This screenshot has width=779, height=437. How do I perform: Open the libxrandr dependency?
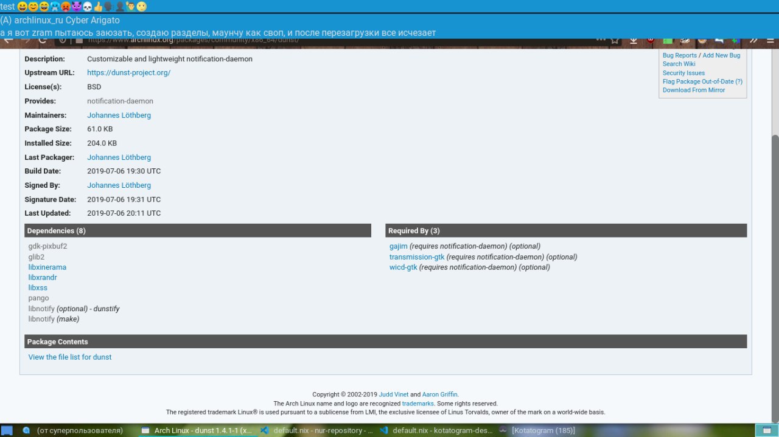click(x=43, y=278)
